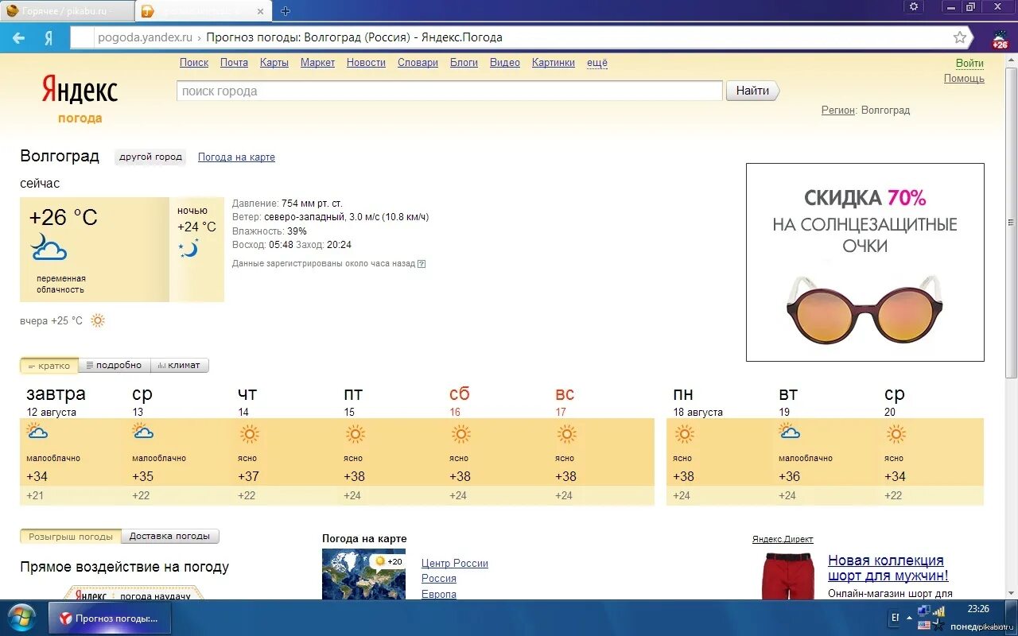Image resolution: width=1018 pixels, height=636 pixels.
Task: Bookmark the page with the star icon
Action: coord(960,37)
